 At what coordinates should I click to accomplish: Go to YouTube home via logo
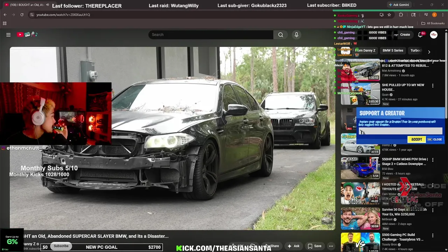click(27, 35)
